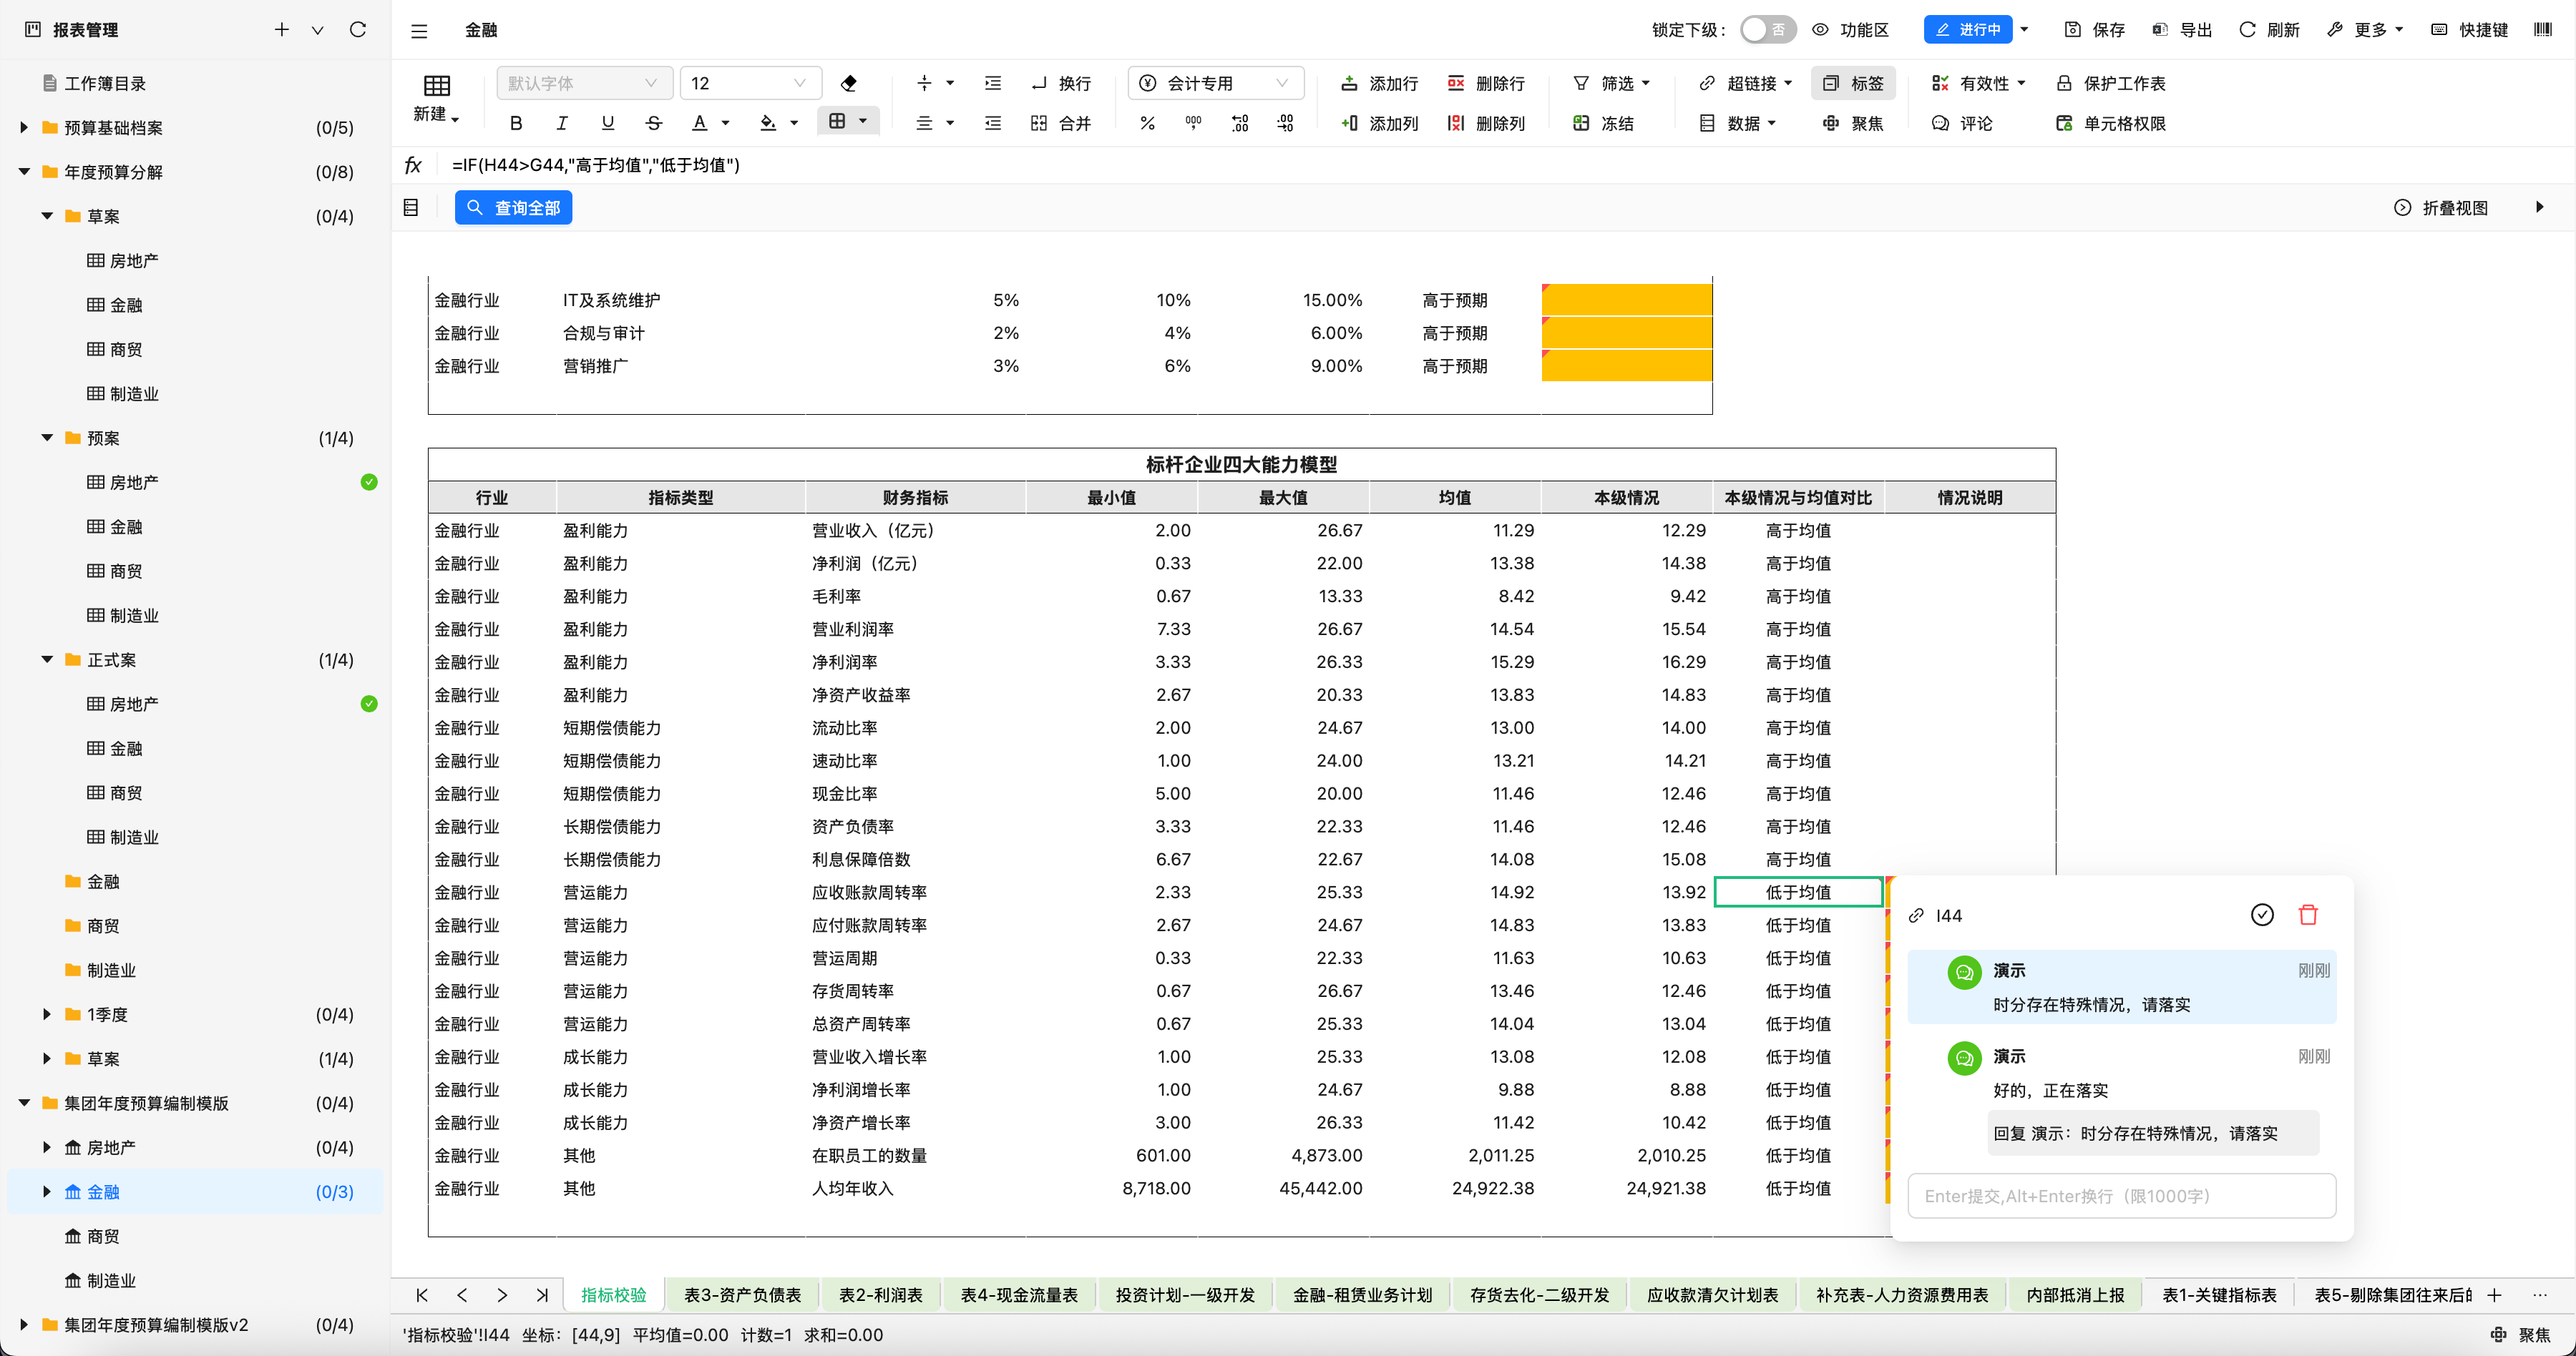2576x1356 pixels.
Task: Expand the 预算基础档案 folder
Action: point(25,128)
